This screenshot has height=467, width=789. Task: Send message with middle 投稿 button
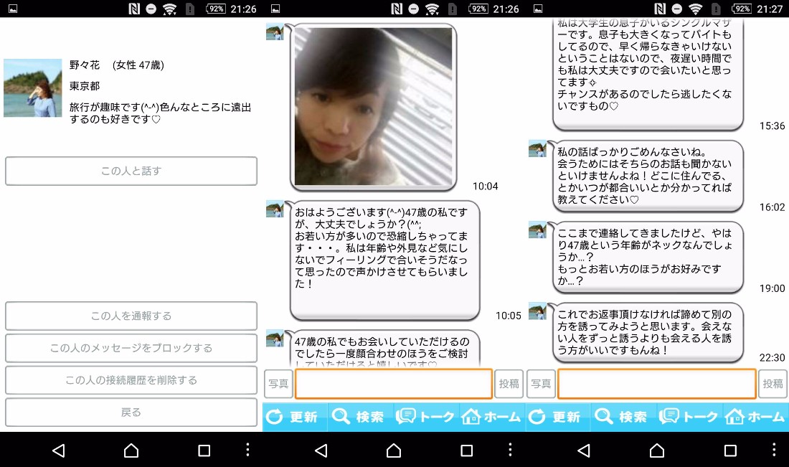pyautogui.click(x=509, y=384)
